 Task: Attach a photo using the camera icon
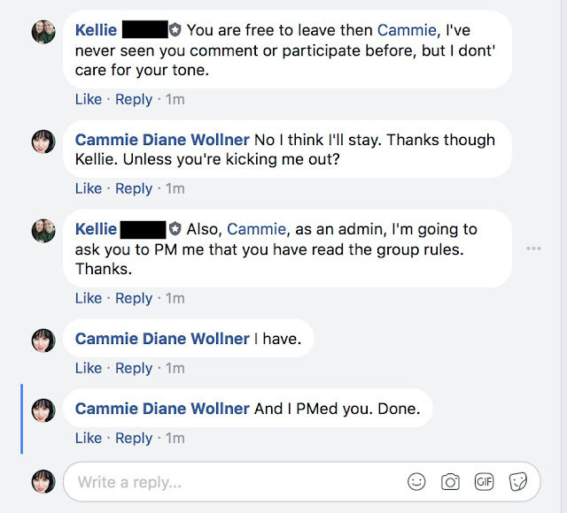tap(450, 482)
